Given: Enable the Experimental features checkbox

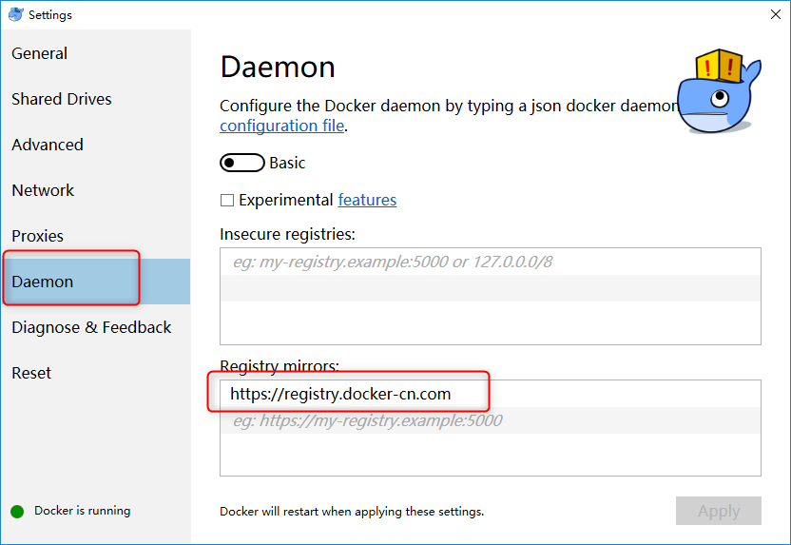Looking at the screenshot, I should coord(227,201).
